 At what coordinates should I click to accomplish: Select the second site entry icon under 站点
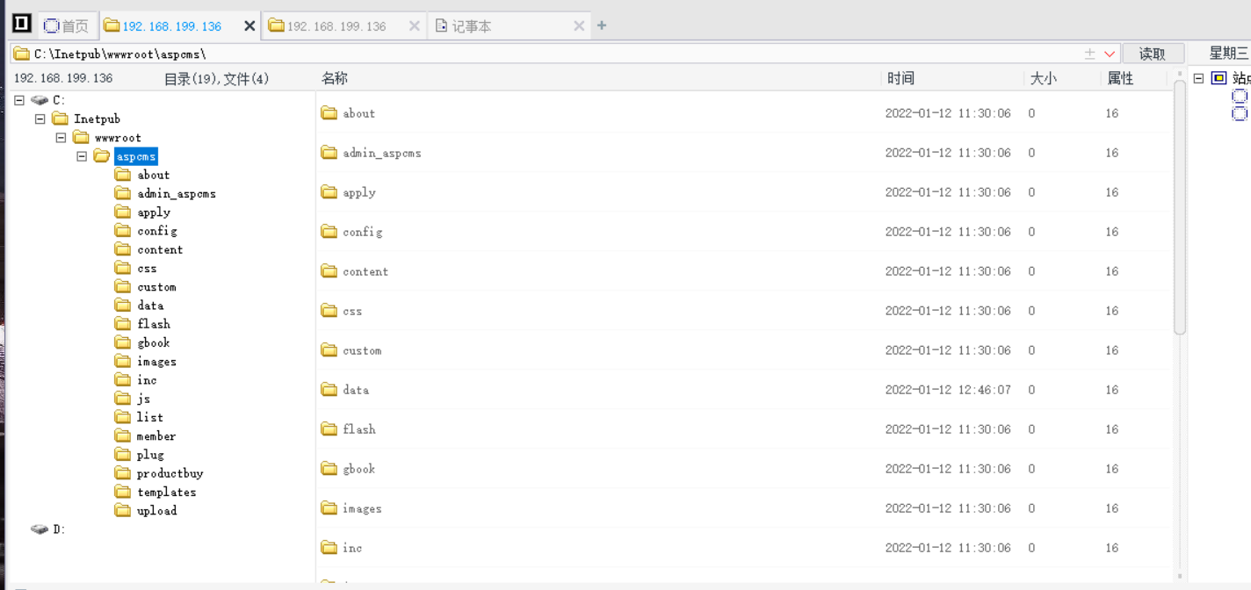[x=1240, y=113]
